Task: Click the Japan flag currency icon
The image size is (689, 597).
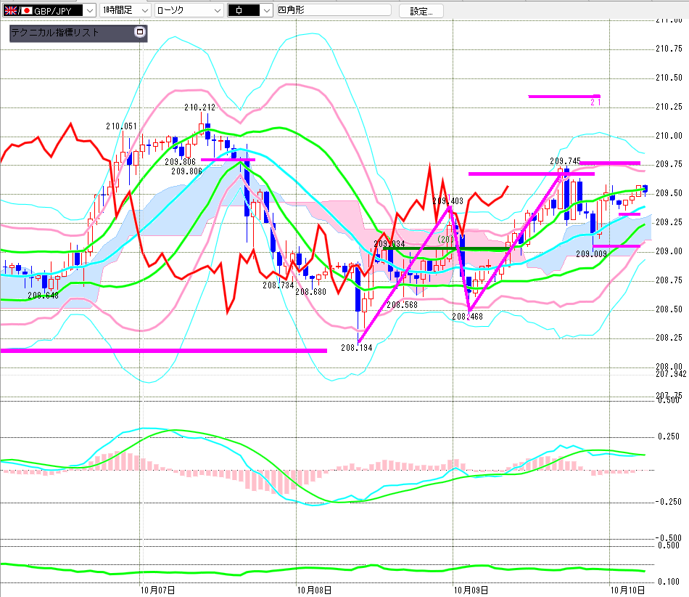Action: pyautogui.click(x=26, y=11)
